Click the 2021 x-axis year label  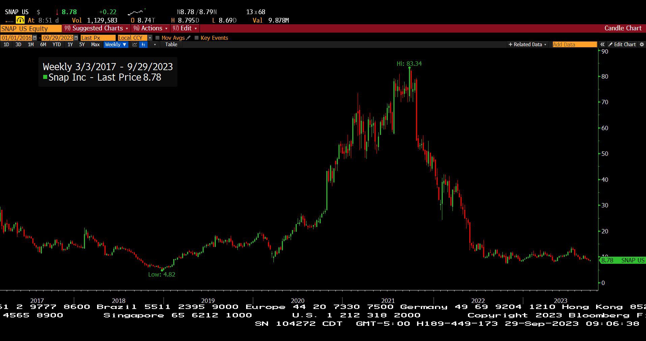388,301
